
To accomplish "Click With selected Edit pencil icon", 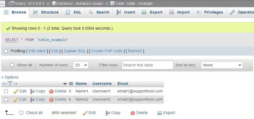I will (85, 113).
